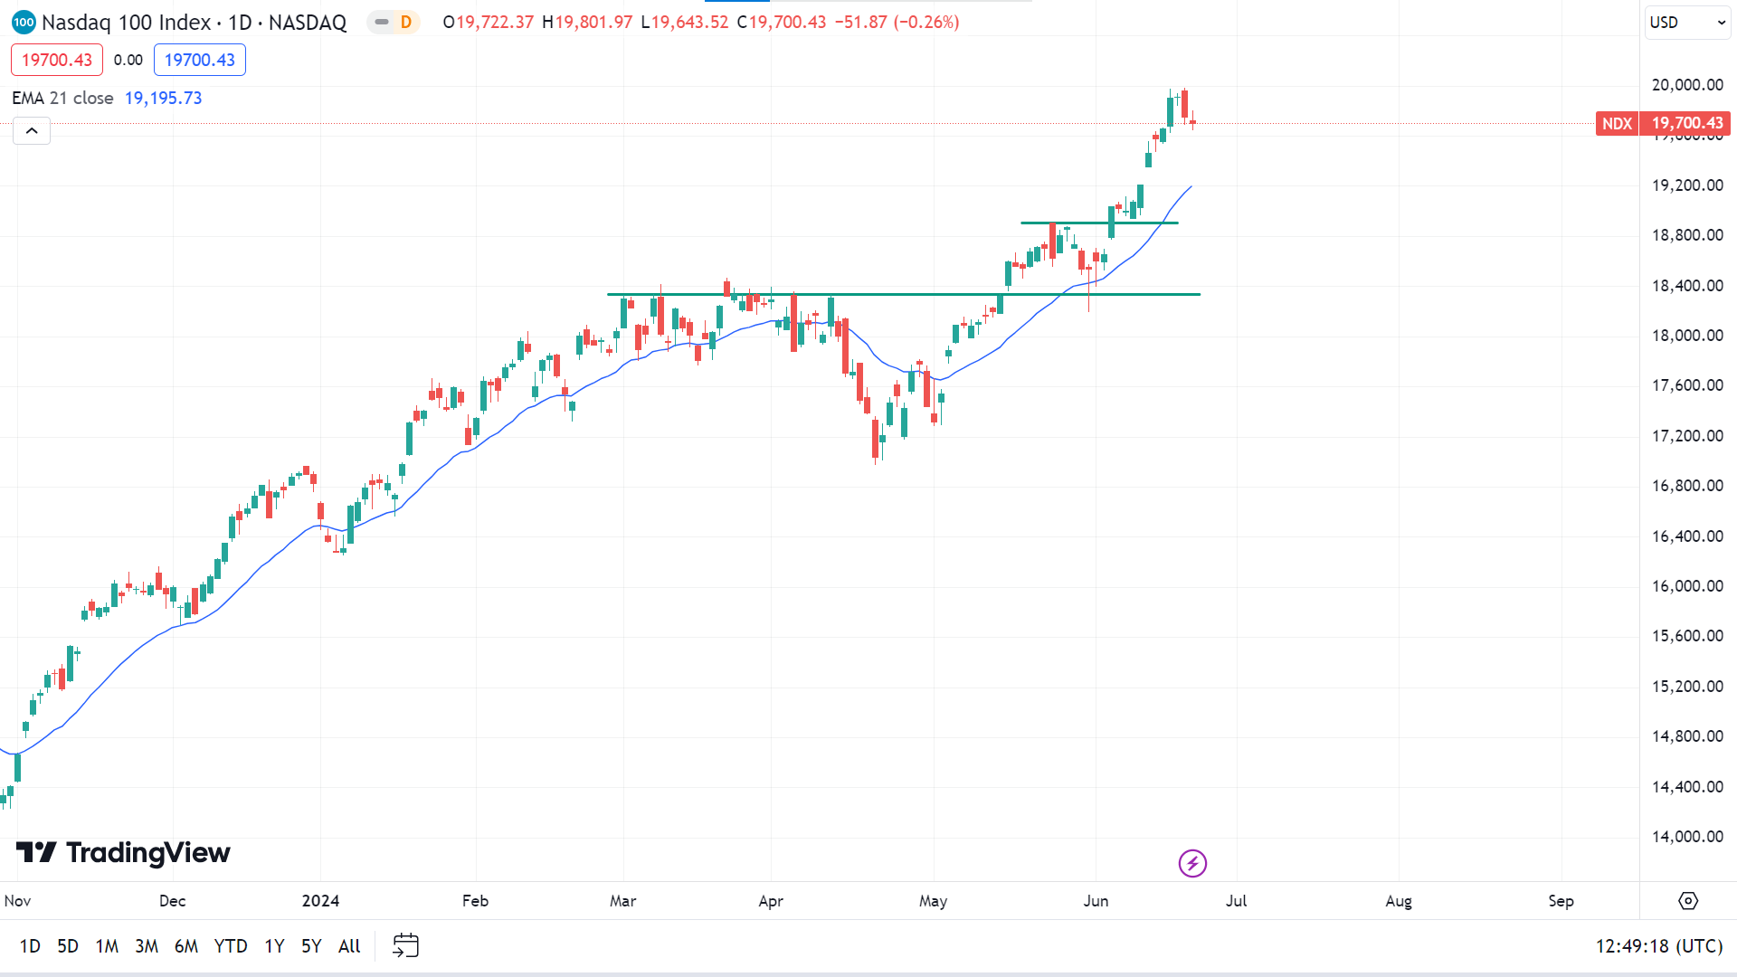1737x977 pixels.
Task: Click the Mar label on time axis
Action: tap(623, 901)
